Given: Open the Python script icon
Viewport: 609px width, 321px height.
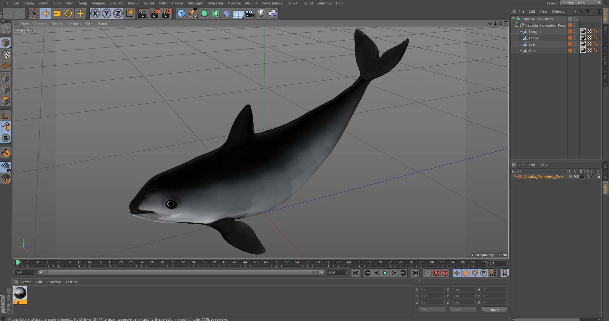Looking at the screenshot, I should [273, 13].
